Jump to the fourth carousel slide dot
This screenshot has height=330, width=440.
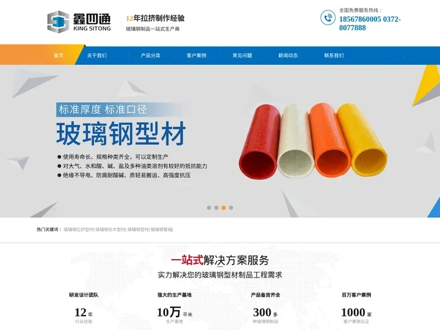click(x=231, y=208)
